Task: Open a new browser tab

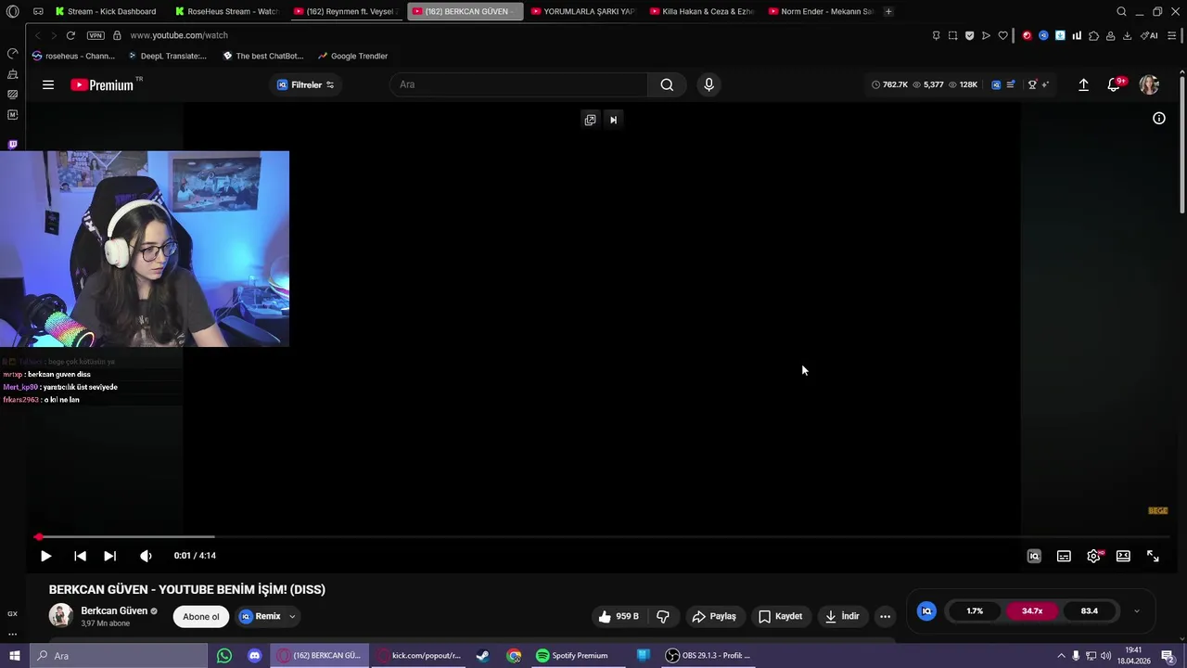Action: 888,11
